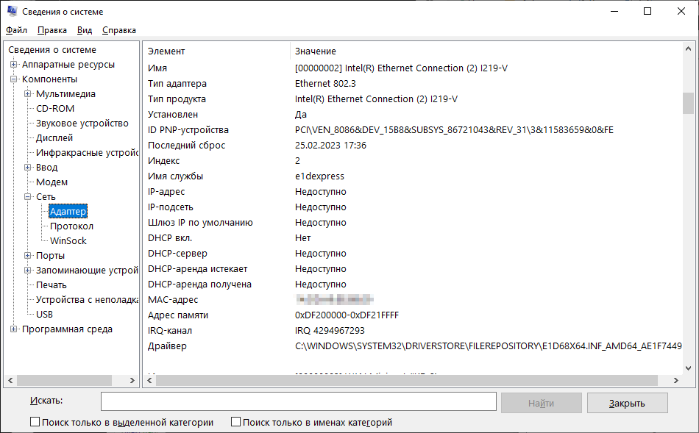Collapse the Сеть branch

tap(27, 197)
